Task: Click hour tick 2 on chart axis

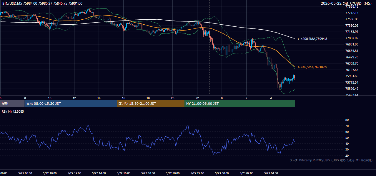Action: 247,98
